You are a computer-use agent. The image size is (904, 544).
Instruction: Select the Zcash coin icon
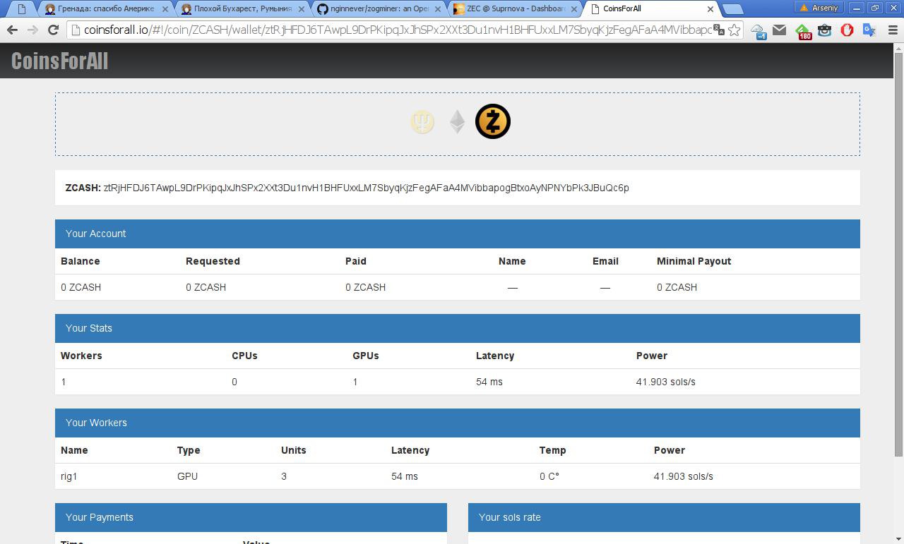pyautogui.click(x=492, y=121)
